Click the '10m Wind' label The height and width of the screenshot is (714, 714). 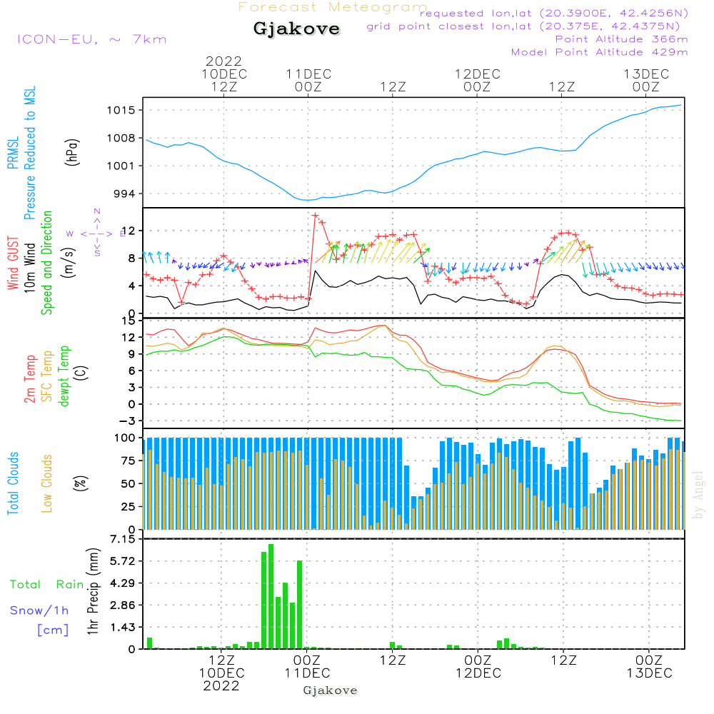point(29,268)
